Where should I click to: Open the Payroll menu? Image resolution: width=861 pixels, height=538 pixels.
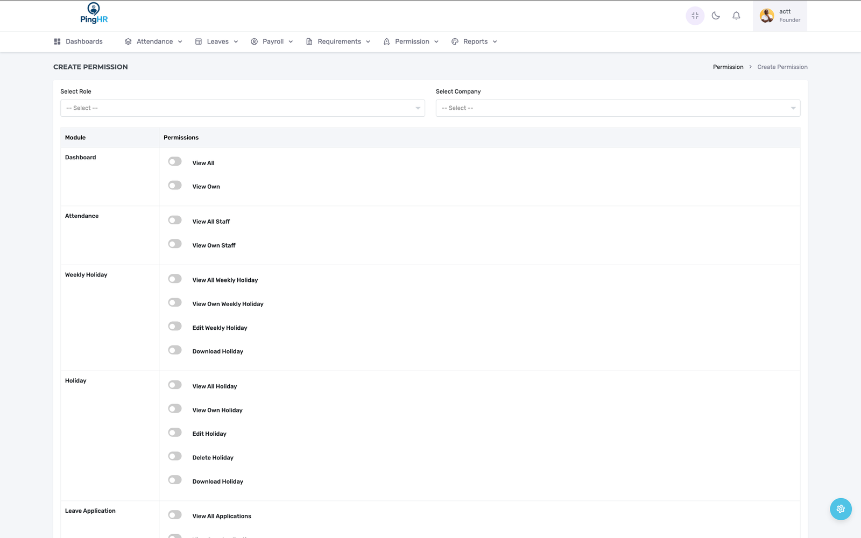(272, 41)
